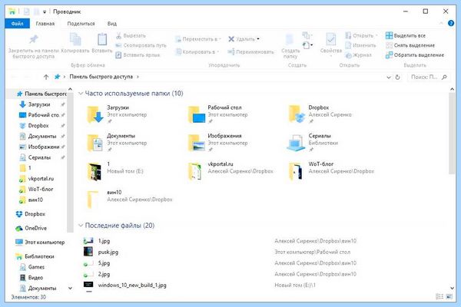Click navigation pane scroll down arrow
The width and height of the screenshot is (461, 307).
point(70,289)
